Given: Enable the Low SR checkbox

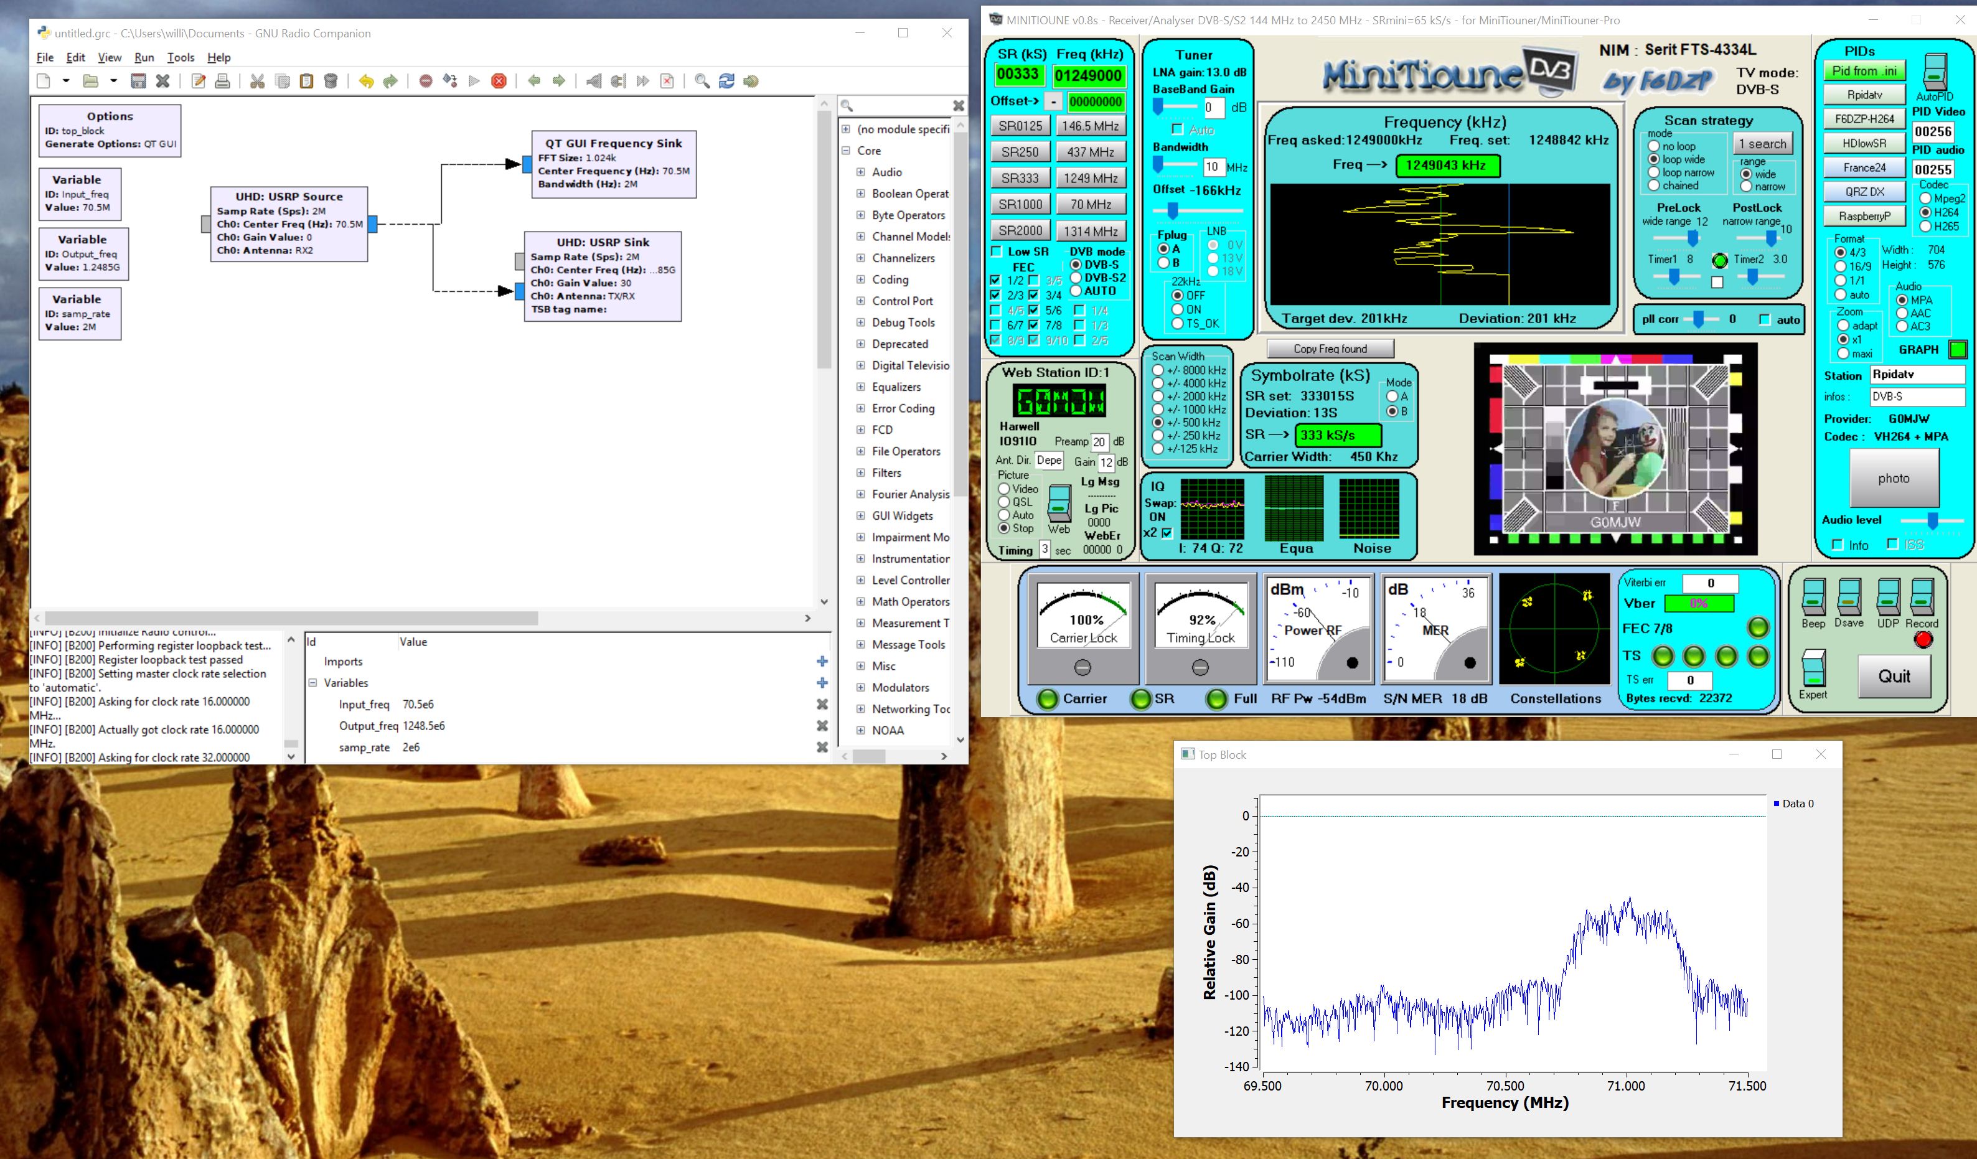Looking at the screenshot, I should [997, 251].
